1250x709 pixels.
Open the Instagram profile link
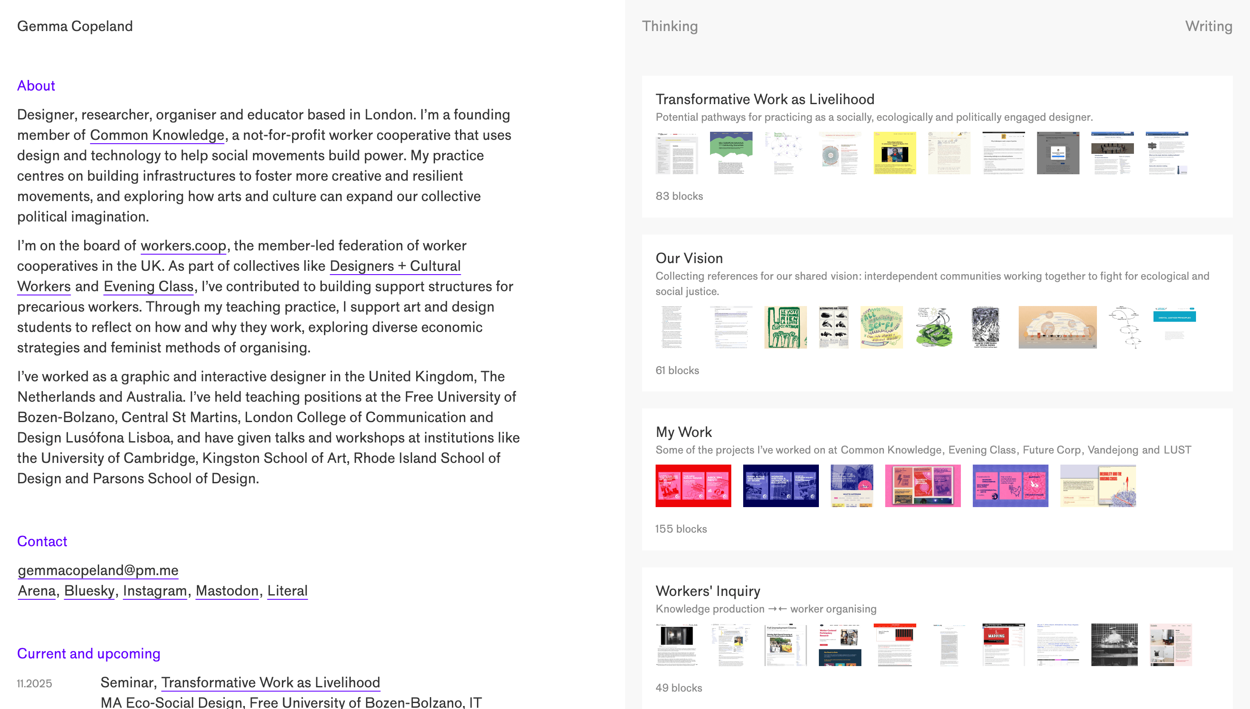click(154, 591)
